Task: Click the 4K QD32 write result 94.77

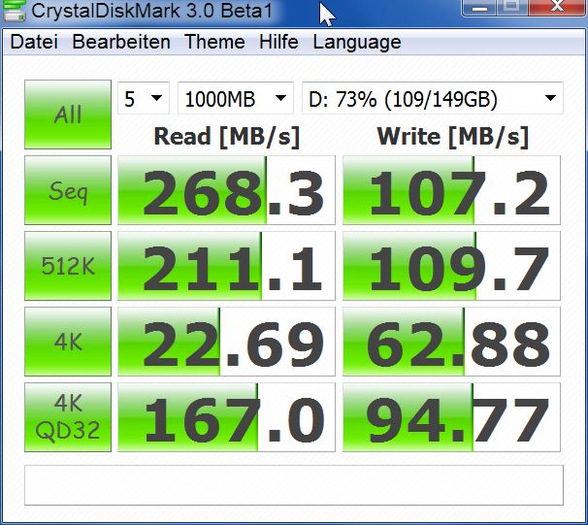Action: [x=451, y=417]
